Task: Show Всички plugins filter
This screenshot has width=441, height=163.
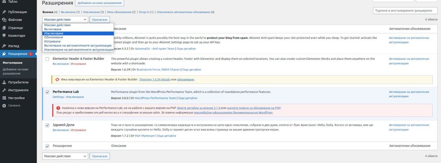Action: [48, 12]
